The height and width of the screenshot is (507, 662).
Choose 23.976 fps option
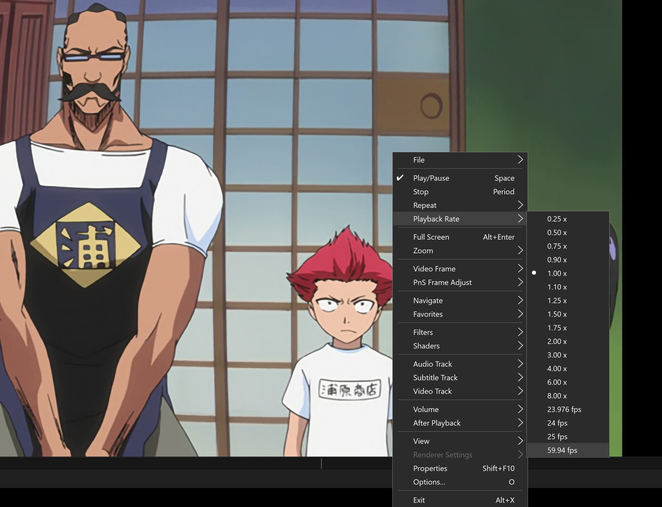pyautogui.click(x=564, y=409)
